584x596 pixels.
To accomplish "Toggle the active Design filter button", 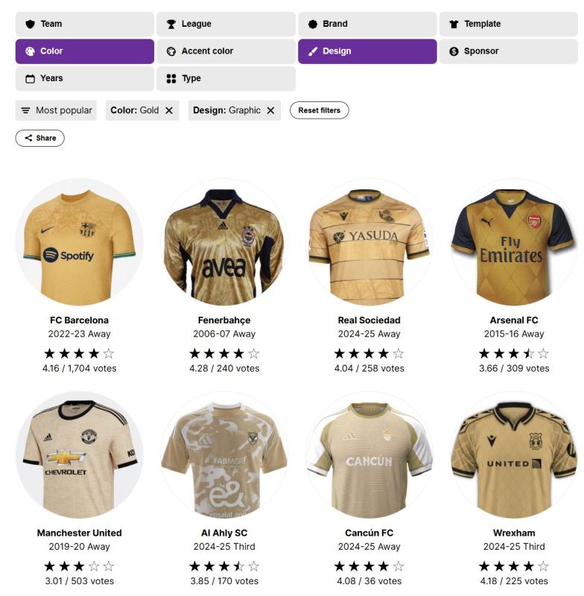I will [x=367, y=51].
